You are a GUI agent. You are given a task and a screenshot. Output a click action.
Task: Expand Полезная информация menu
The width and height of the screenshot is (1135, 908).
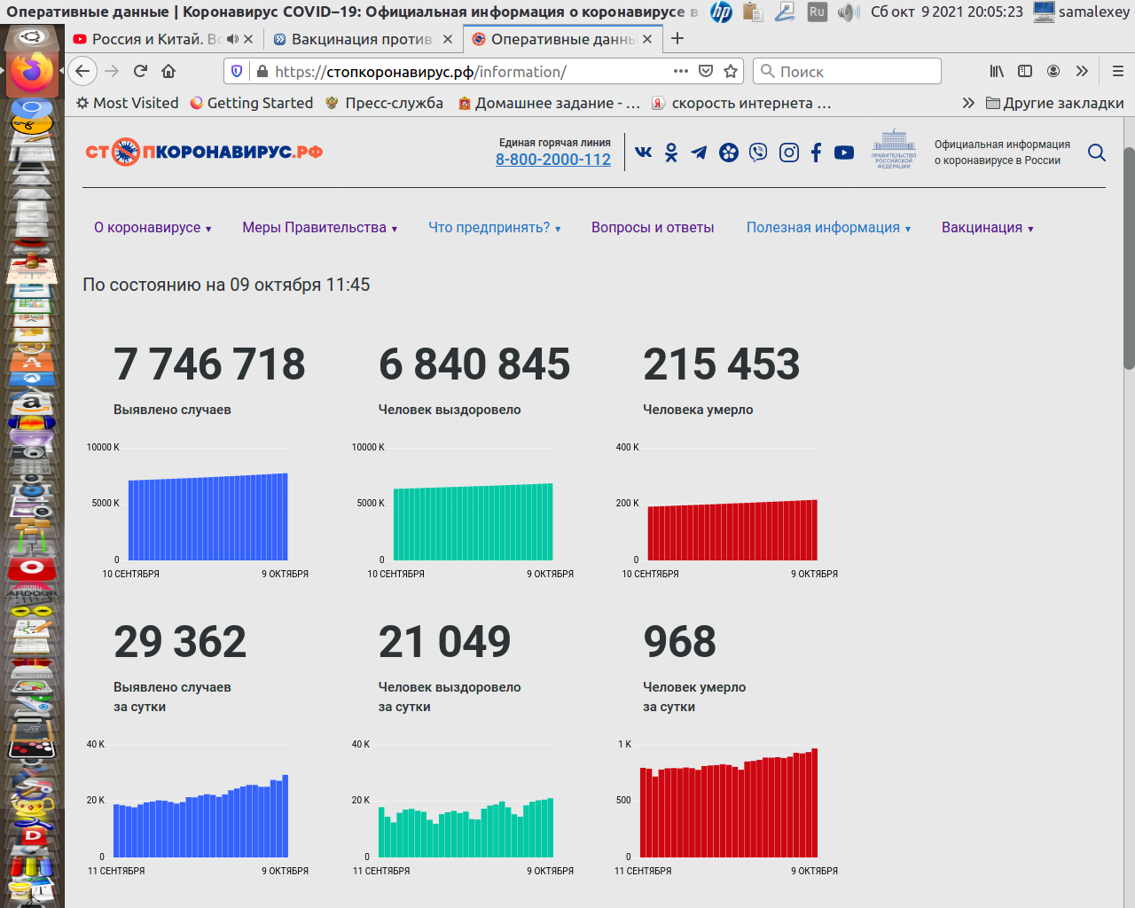pos(829,227)
